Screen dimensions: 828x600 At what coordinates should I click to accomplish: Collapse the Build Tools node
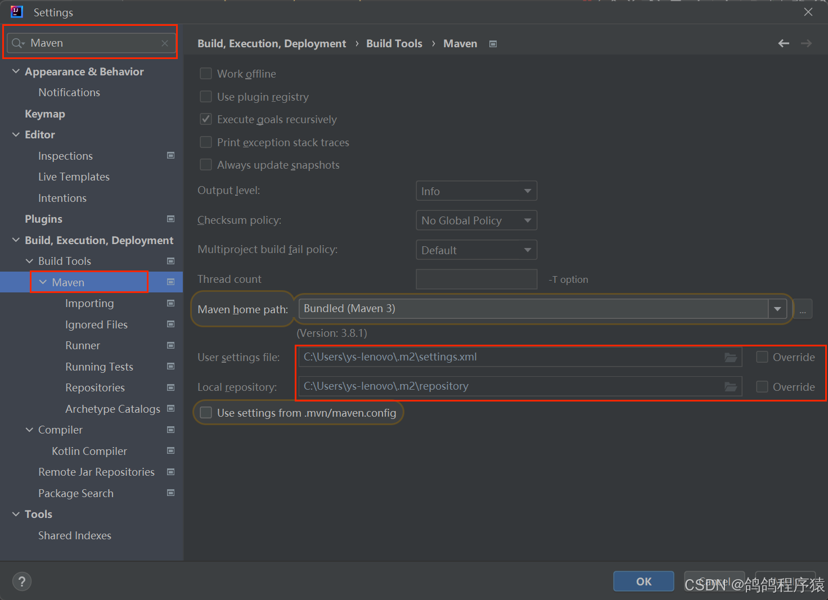coord(29,261)
